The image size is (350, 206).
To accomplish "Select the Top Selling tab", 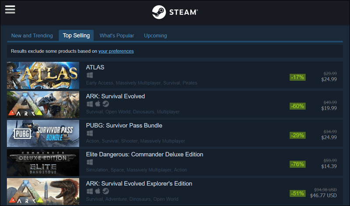I will 76,35.
